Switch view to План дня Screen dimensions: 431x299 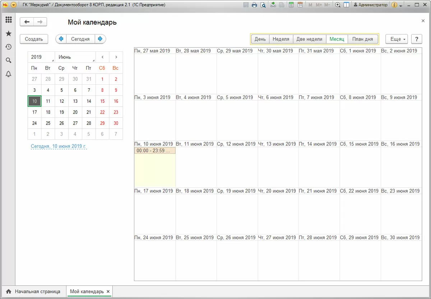tap(363, 39)
